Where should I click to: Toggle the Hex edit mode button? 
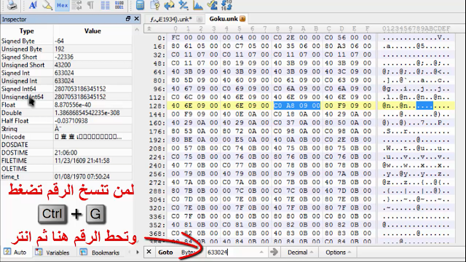(x=62, y=5)
